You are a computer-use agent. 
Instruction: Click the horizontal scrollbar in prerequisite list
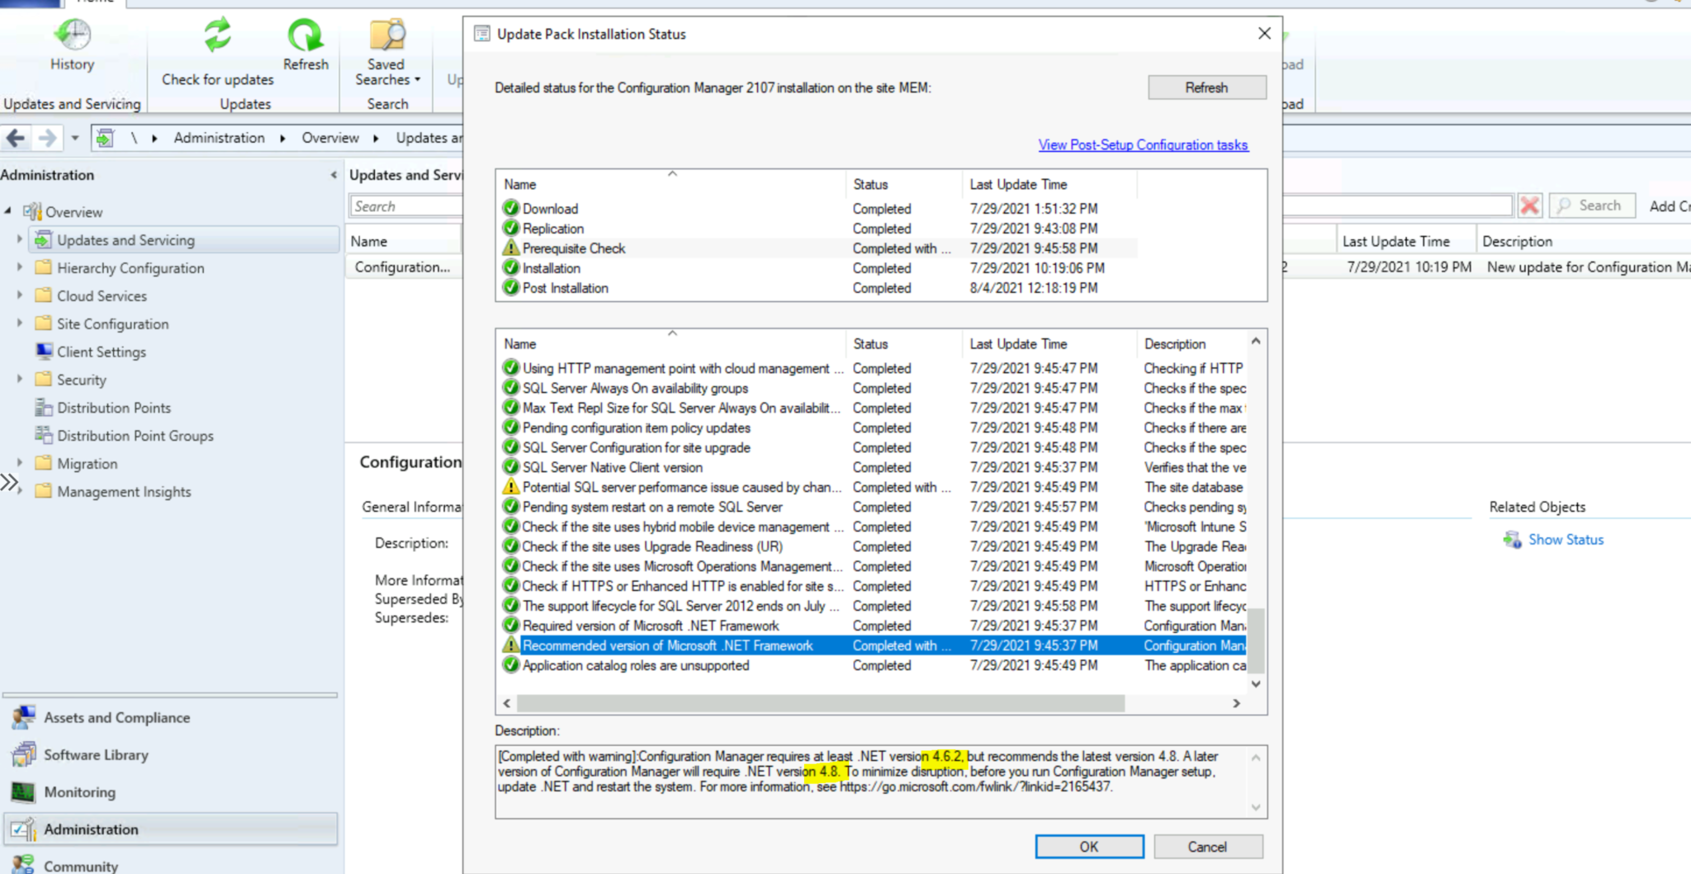coord(819,703)
